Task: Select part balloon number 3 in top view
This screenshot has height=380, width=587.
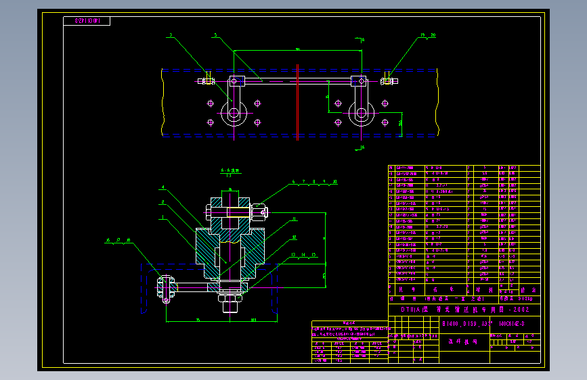Action: [x=171, y=34]
